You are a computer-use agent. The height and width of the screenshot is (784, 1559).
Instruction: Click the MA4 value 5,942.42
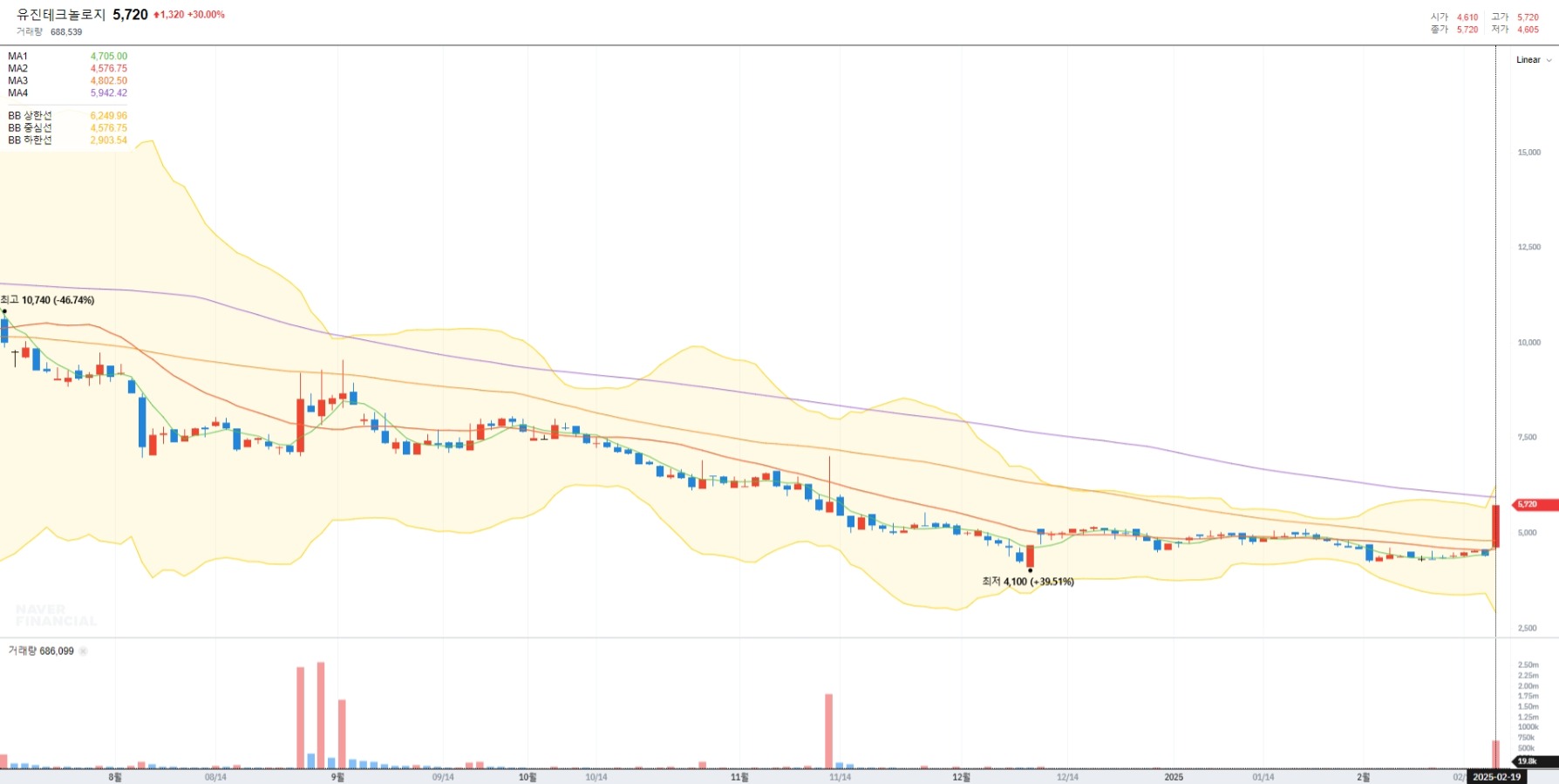[109, 92]
